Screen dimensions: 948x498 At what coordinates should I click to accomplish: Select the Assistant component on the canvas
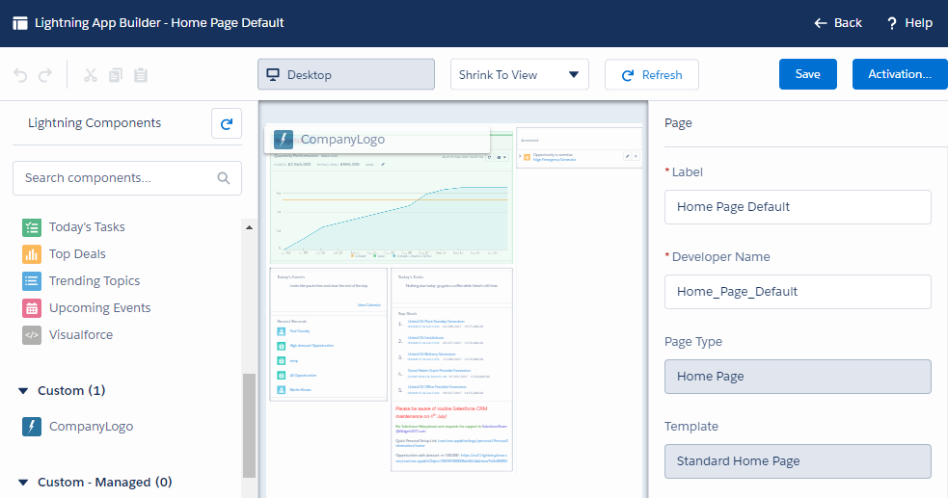pos(580,148)
